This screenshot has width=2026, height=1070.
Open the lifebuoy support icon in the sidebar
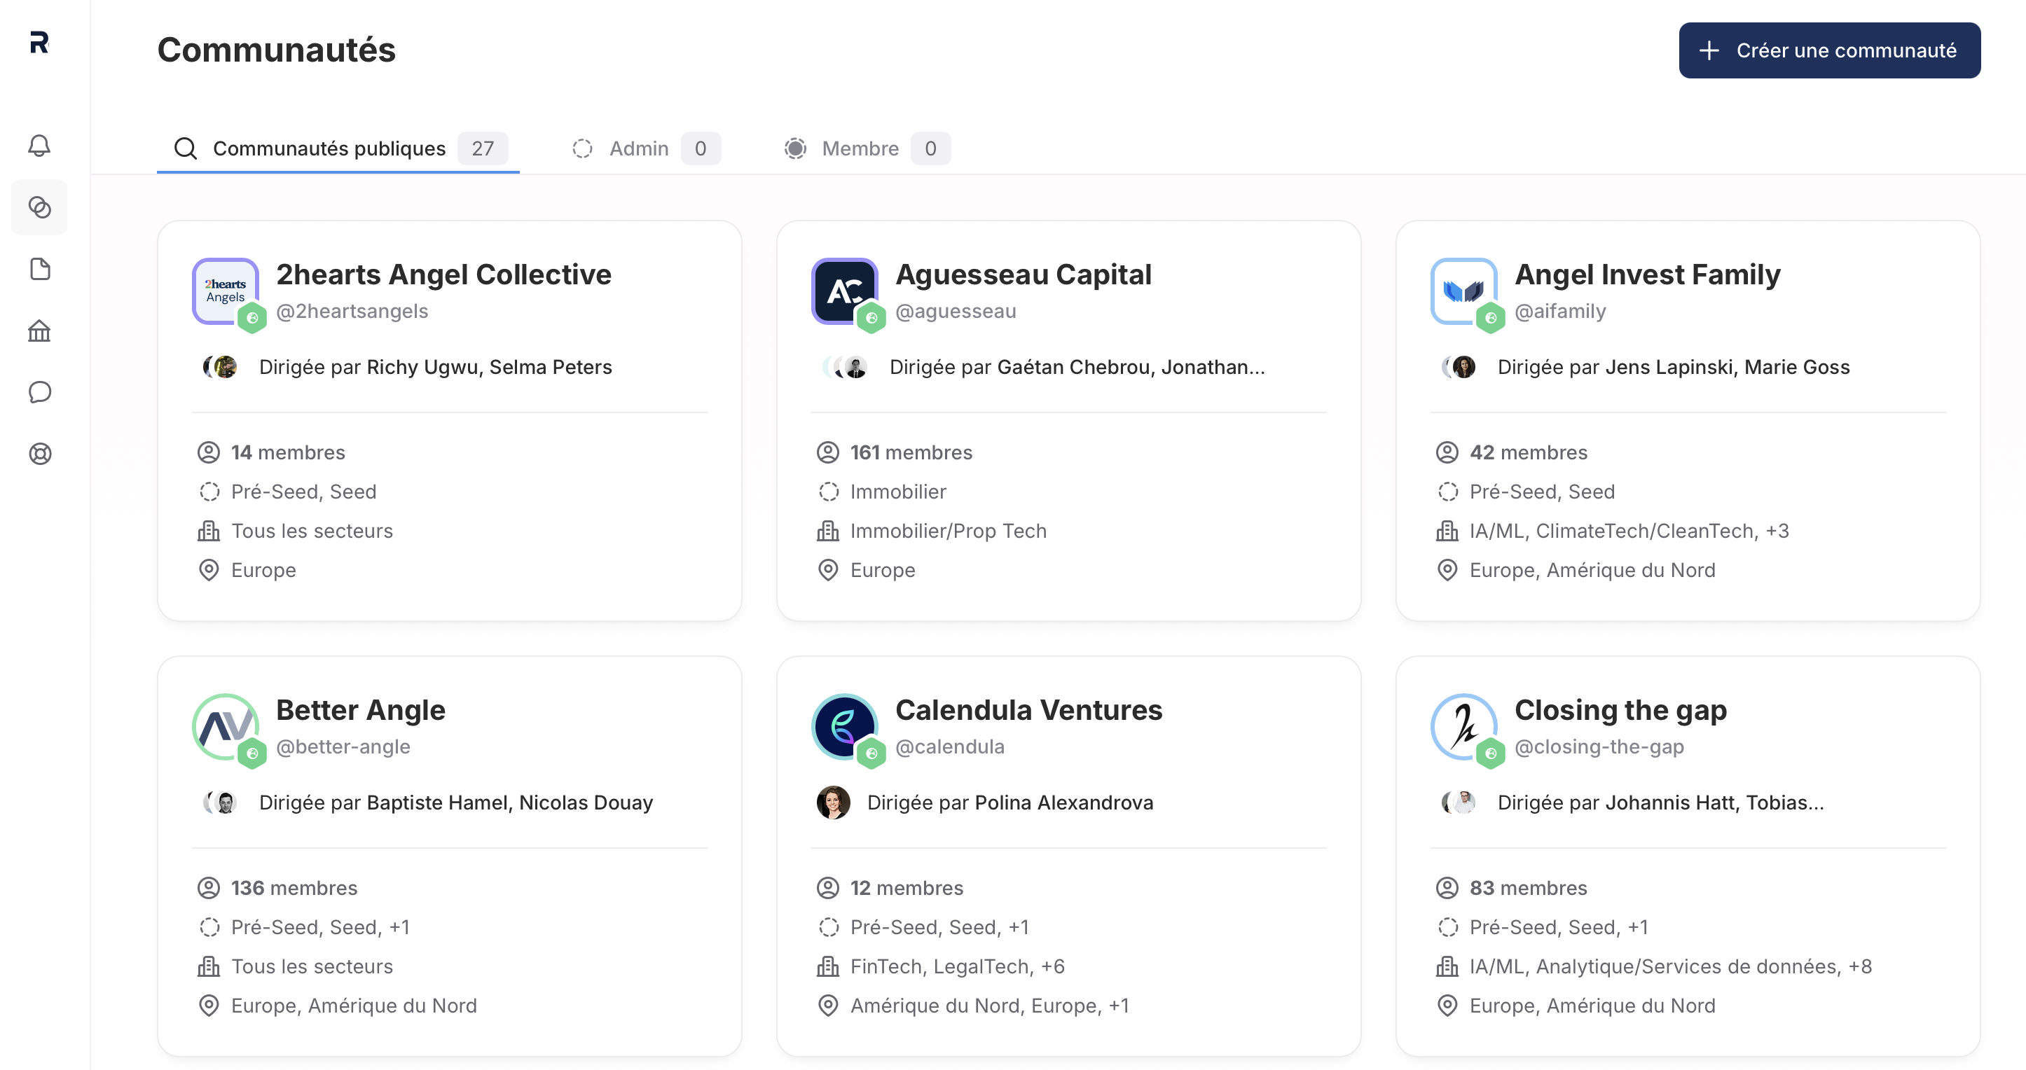(x=39, y=454)
